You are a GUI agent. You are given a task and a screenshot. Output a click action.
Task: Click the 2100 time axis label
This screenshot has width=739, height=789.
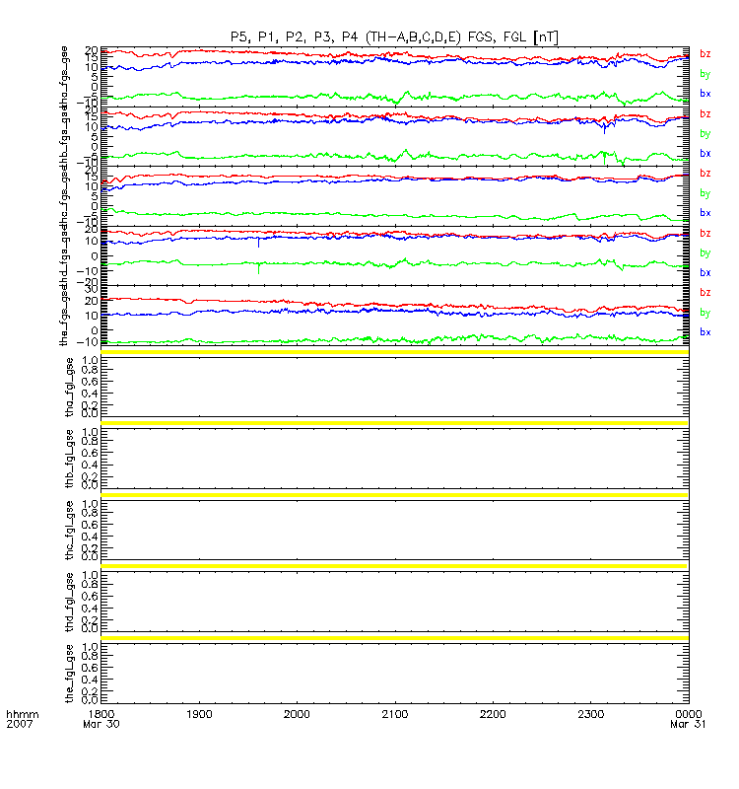coord(395,714)
